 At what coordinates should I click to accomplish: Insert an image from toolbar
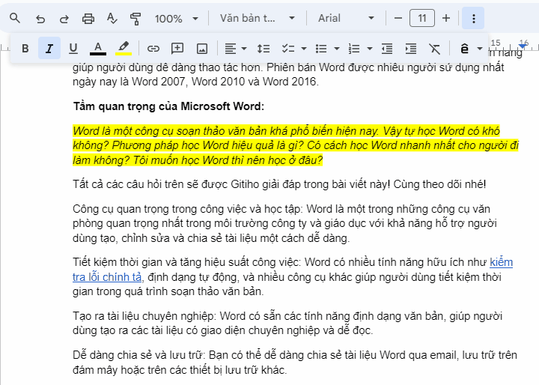pyautogui.click(x=201, y=49)
